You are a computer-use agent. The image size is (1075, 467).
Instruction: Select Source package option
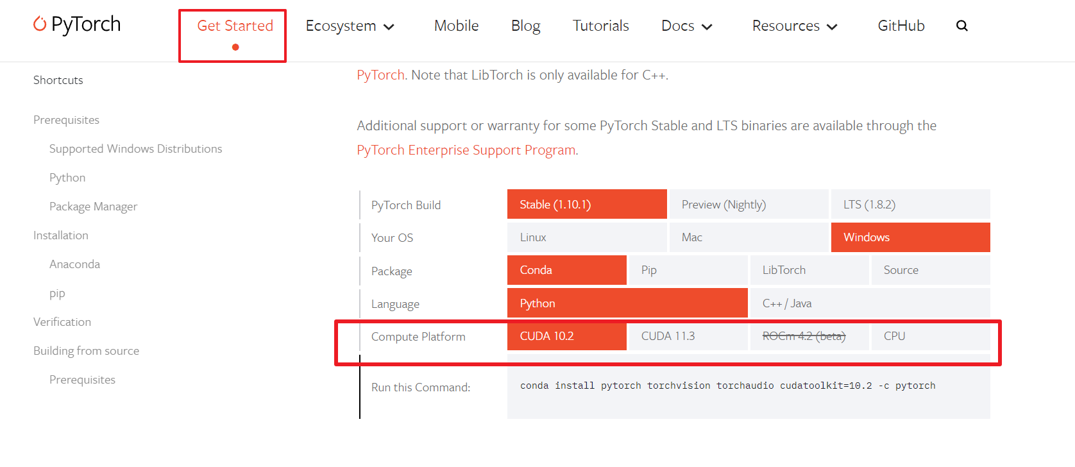[931, 270]
